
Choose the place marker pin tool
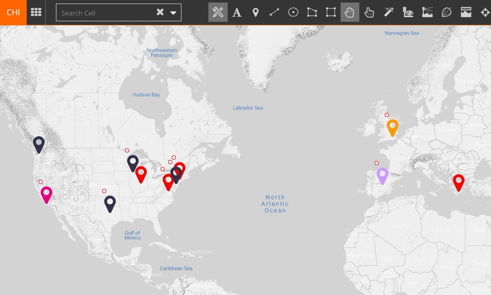click(x=255, y=12)
